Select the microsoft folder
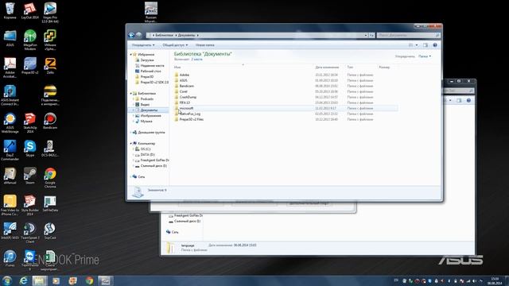 [x=286, y=108]
